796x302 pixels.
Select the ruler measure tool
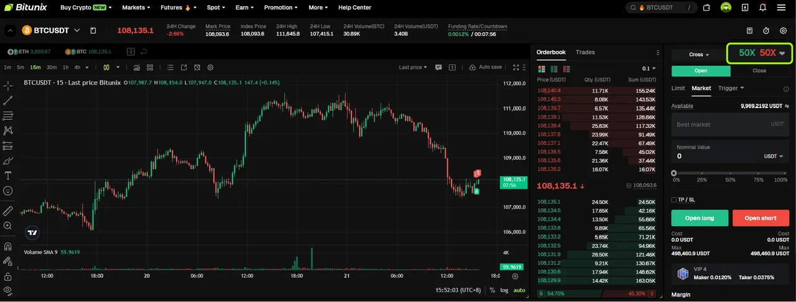click(8, 211)
